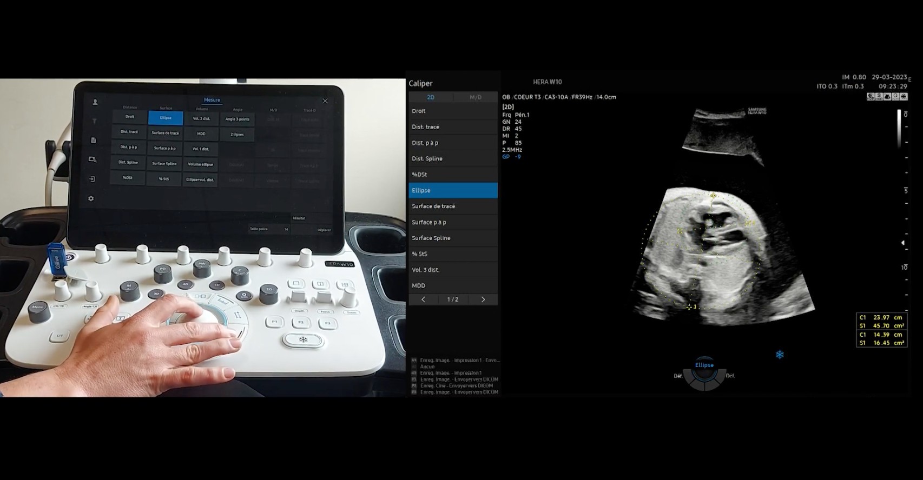The width and height of the screenshot is (923, 480).
Task: Tap the end exam exit icon in the sidebar
Action: point(92,179)
